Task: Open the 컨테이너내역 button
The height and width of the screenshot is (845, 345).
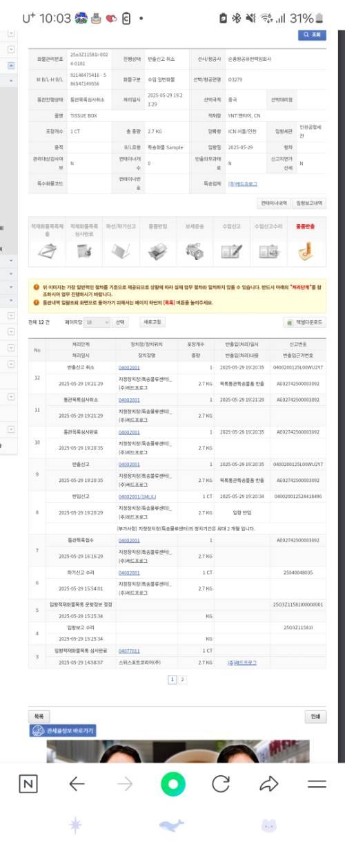Action: [273, 203]
